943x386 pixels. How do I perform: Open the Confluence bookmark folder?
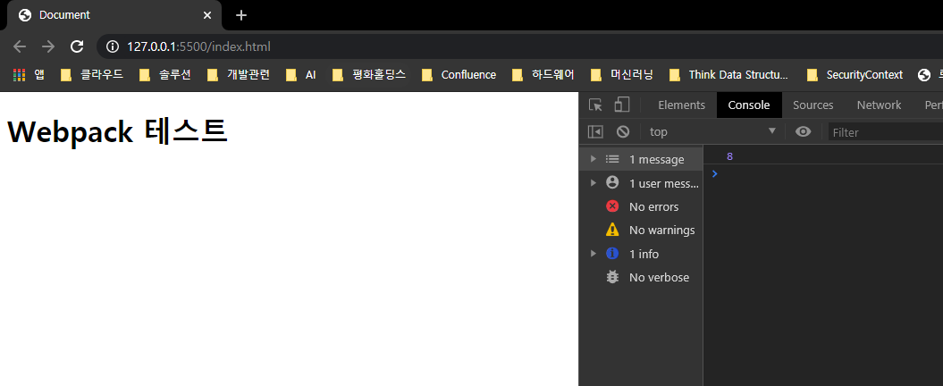(459, 74)
